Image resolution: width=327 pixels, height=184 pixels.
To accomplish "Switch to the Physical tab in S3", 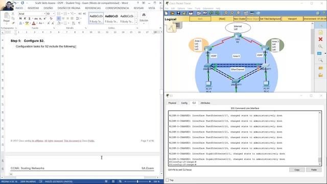I will [172, 103].
